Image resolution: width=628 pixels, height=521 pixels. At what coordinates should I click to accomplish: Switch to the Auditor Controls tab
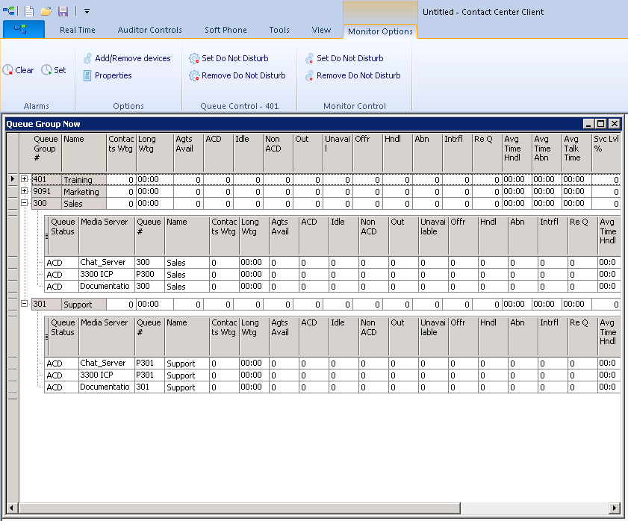pyautogui.click(x=149, y=31)
